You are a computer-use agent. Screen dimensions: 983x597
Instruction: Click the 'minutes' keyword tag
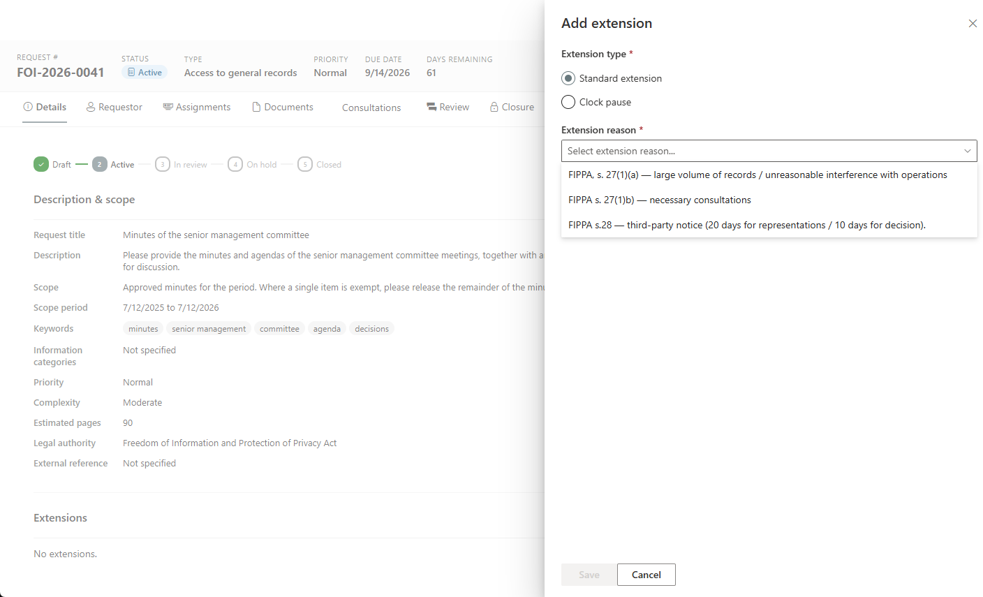(143, 329)
